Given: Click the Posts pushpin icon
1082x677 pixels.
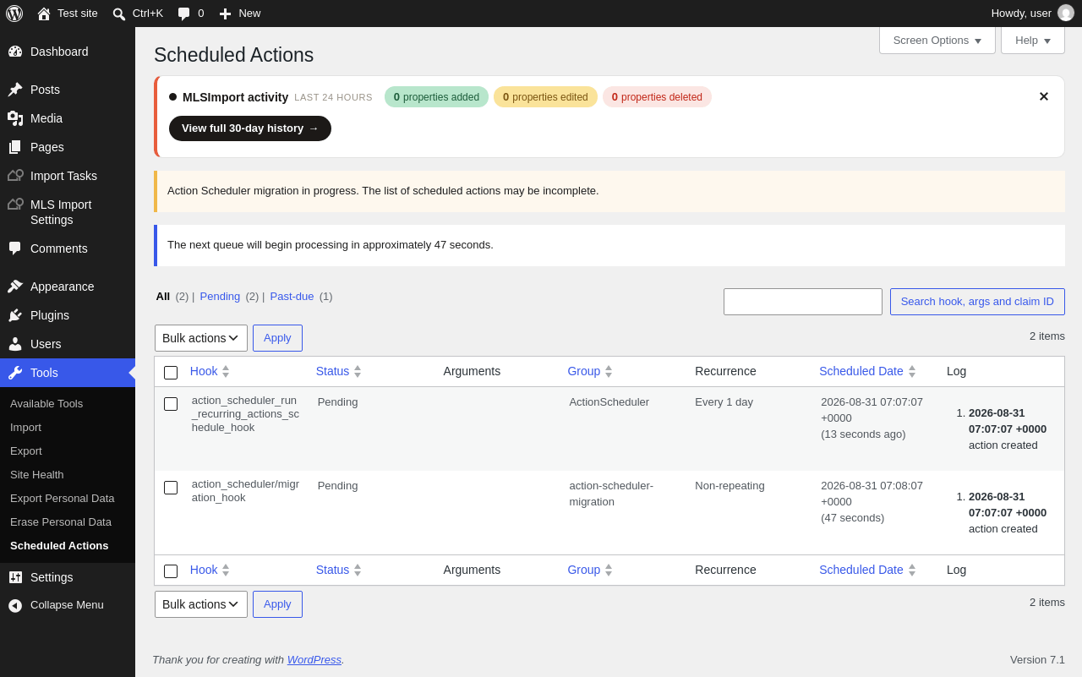Looking at the screenshot, I should [x=15, y=90].
